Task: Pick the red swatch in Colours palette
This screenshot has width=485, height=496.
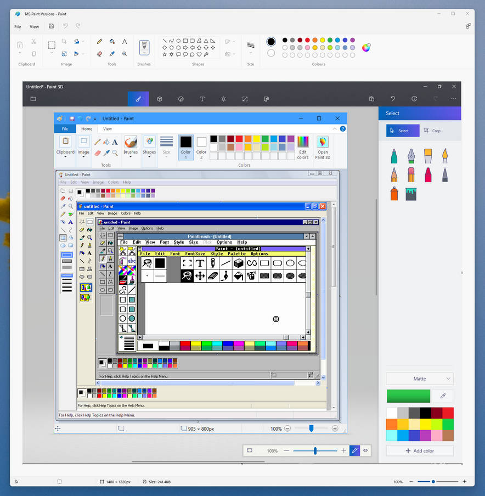Action: (307, 40)
